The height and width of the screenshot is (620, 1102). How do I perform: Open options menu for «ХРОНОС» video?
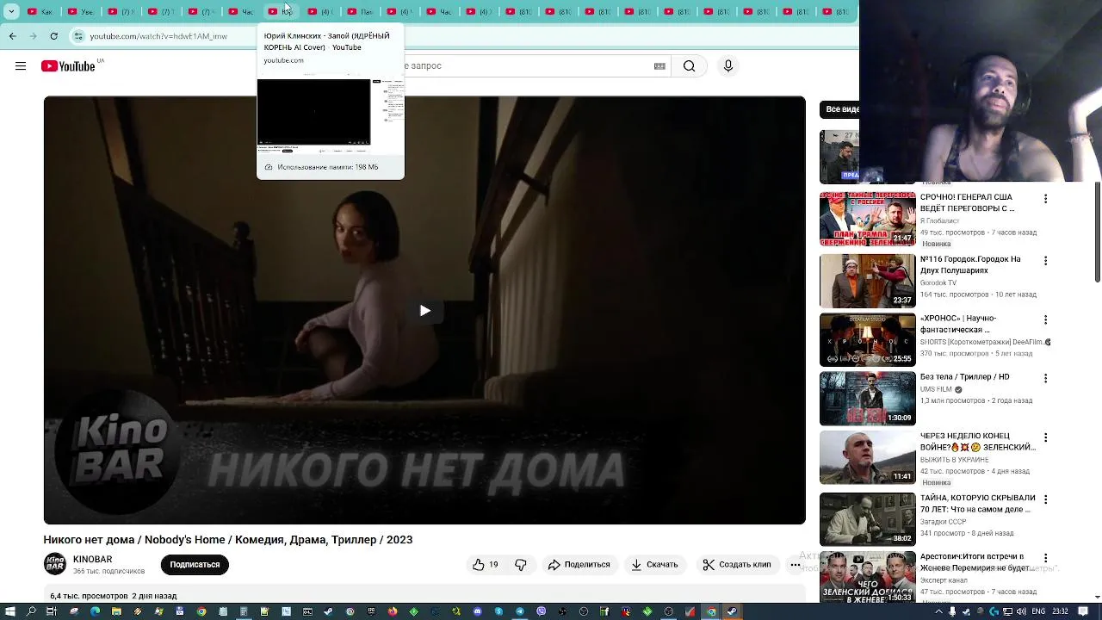point(1046,319)
